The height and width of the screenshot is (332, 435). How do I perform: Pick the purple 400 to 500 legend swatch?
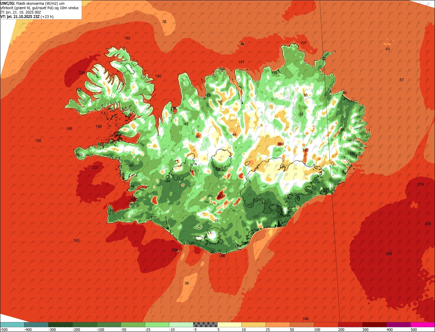coord(398,325)
